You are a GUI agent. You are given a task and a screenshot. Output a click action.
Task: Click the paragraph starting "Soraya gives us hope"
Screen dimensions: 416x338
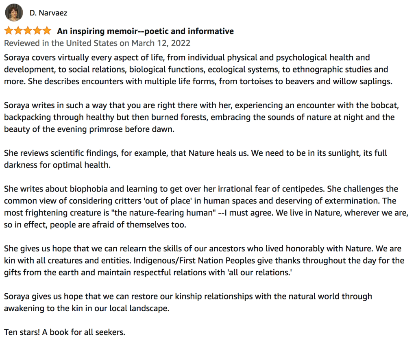click(182, 302)
